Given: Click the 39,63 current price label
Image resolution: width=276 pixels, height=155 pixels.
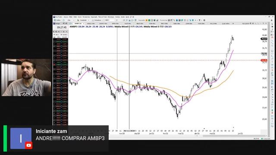Looking at the screenshot, I should click(264, 39).
